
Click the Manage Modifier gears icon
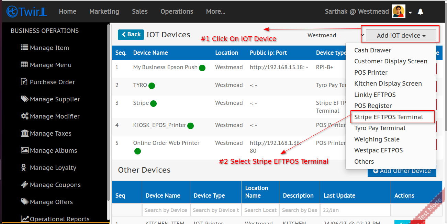pos(24,116)
